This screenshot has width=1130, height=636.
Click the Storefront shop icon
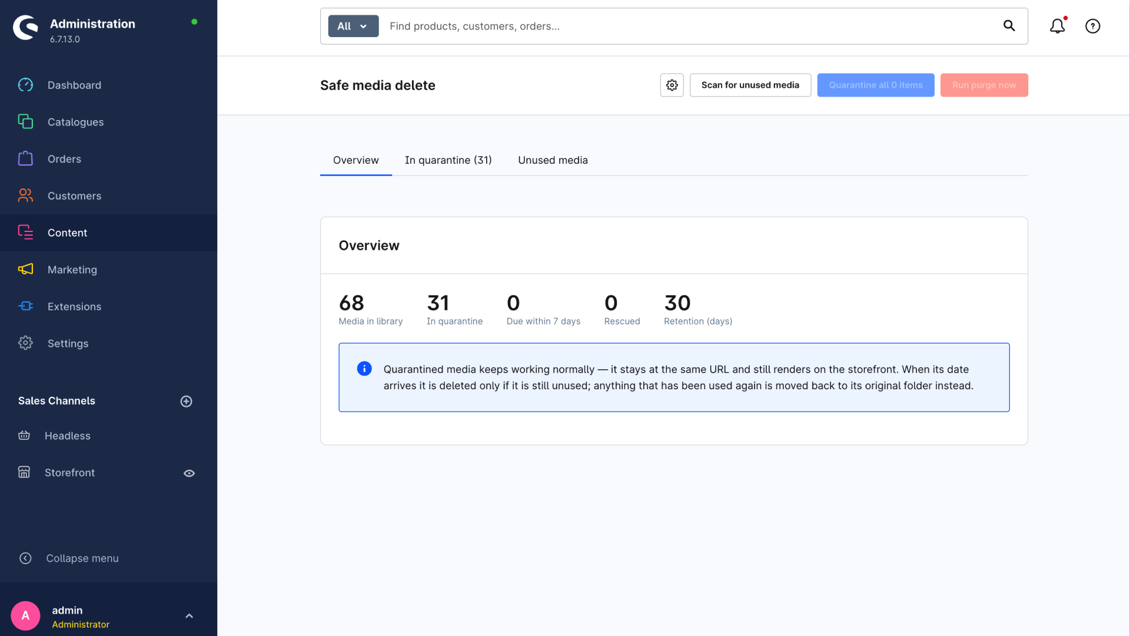tap(24, 472)
